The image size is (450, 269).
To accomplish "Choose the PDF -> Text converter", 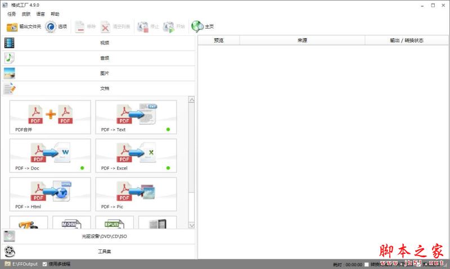I will 136,117.
